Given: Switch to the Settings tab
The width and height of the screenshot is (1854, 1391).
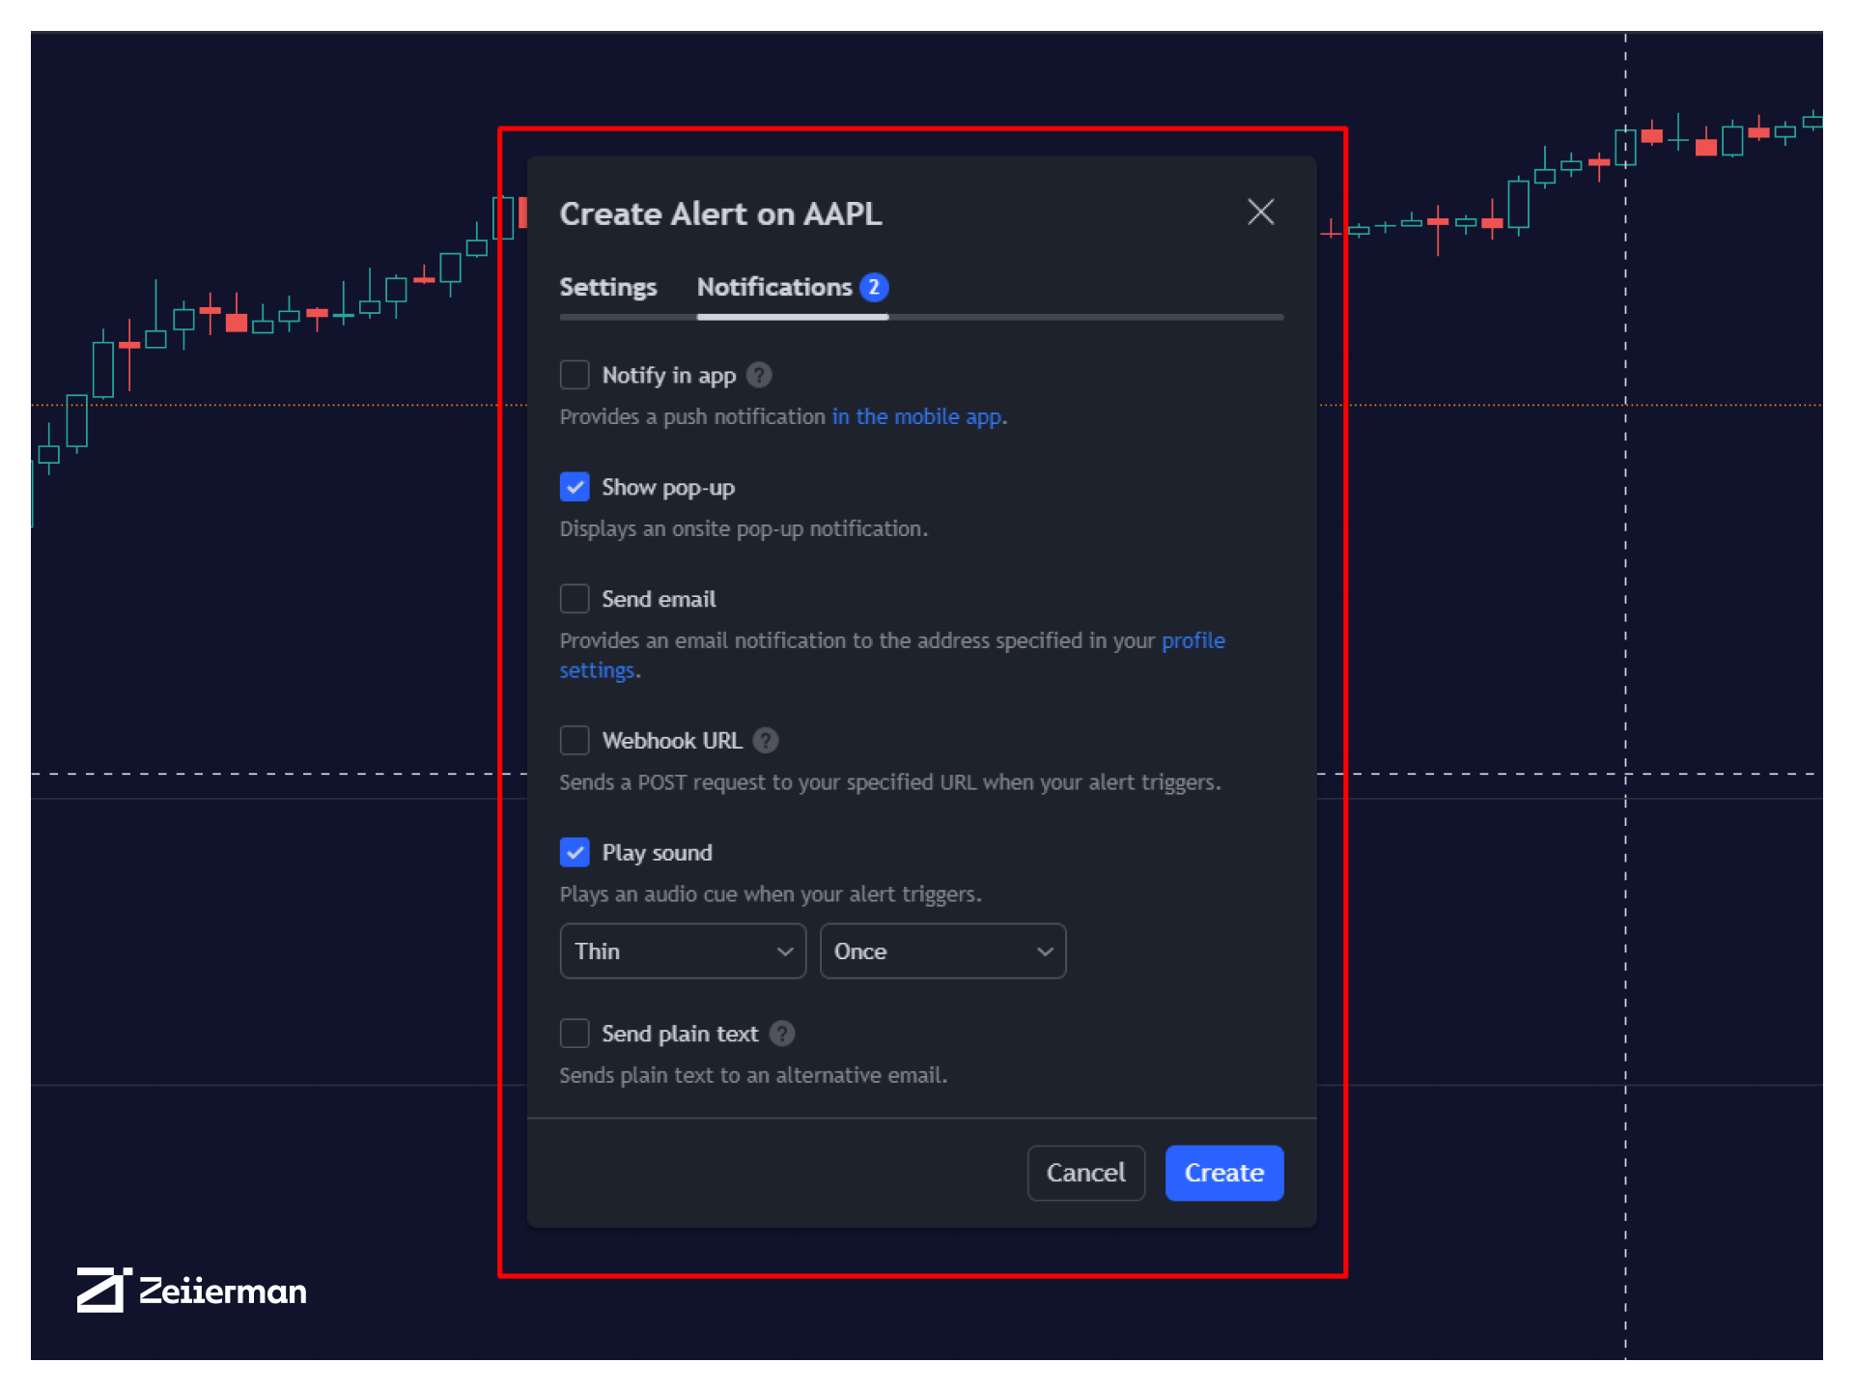Looking at the screenshot, I should [607, 286].
